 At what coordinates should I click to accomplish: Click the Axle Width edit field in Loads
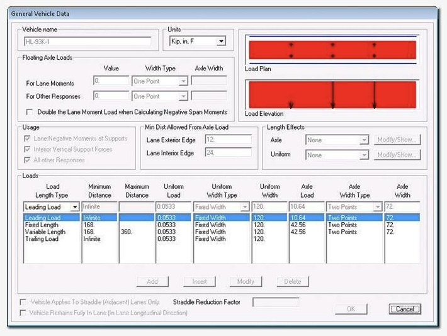pyautogui.click(x=402, y=206)
